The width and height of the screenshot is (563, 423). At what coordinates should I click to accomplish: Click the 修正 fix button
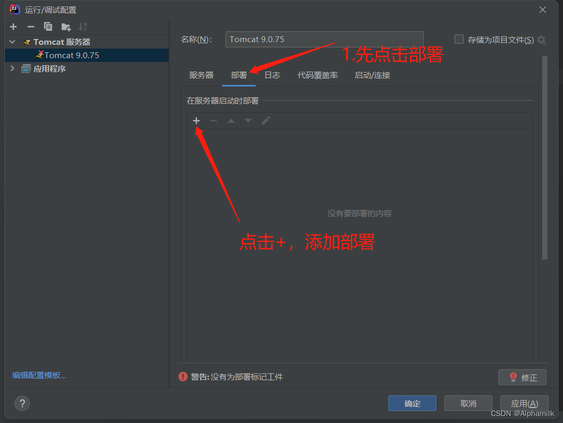[x=522, y=378]
